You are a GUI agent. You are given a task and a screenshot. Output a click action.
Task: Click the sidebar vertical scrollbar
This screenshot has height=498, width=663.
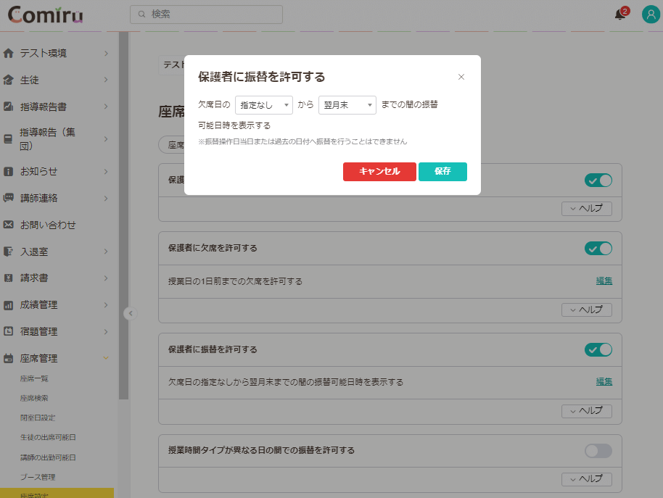click(123, 215)
